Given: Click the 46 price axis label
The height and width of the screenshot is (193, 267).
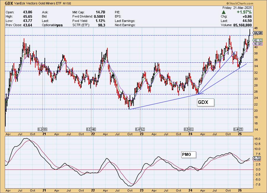Looking at the screenshot, I should (256, 28).
